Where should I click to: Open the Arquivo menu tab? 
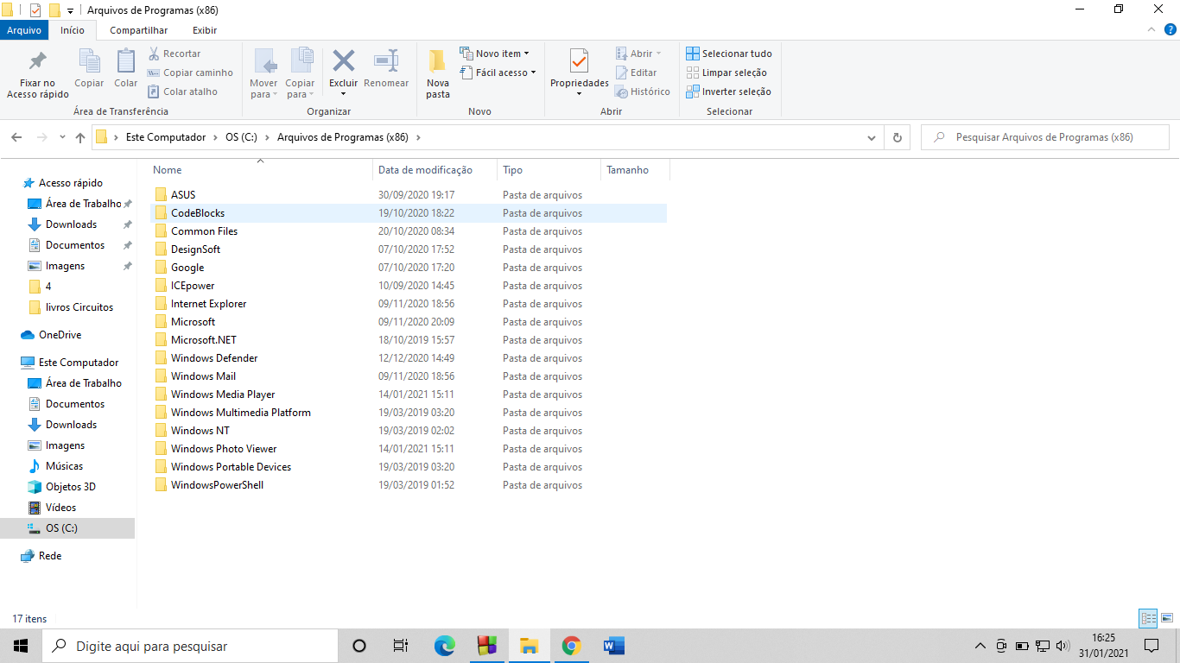coord(24,30)
